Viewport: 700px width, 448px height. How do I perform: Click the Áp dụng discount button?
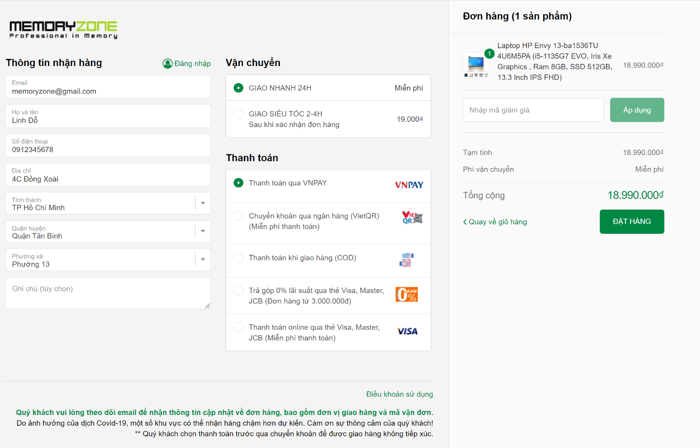[x=637, y=110]
